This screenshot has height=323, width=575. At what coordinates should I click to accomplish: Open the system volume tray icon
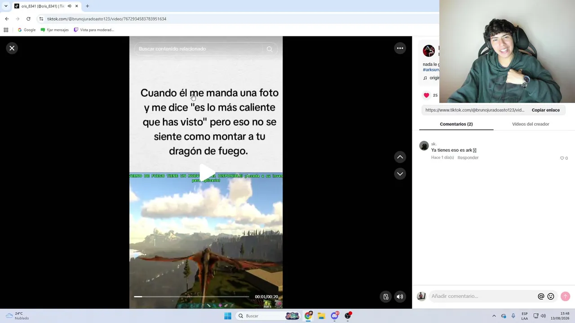[543, 316]
